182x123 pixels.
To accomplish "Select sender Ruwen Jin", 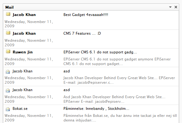I will [23, 52].
